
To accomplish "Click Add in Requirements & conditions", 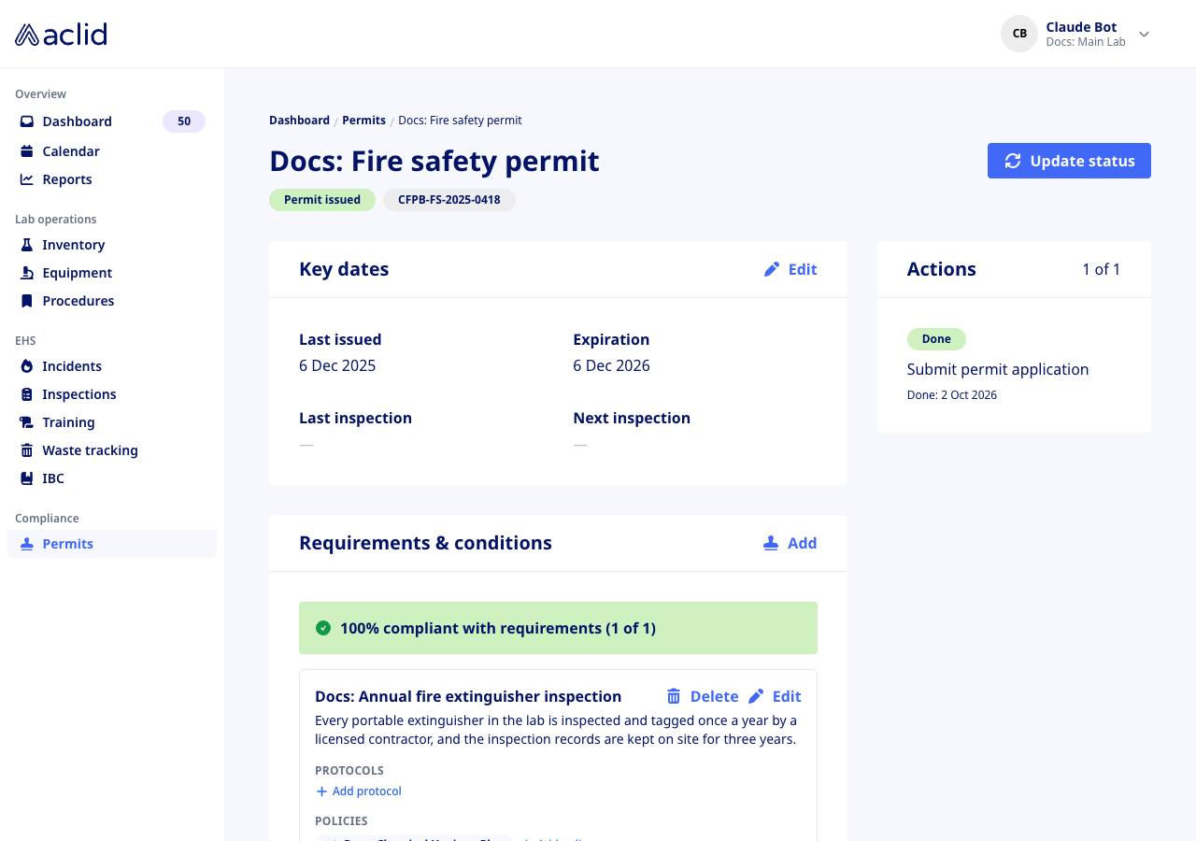I will pos(790,543).
